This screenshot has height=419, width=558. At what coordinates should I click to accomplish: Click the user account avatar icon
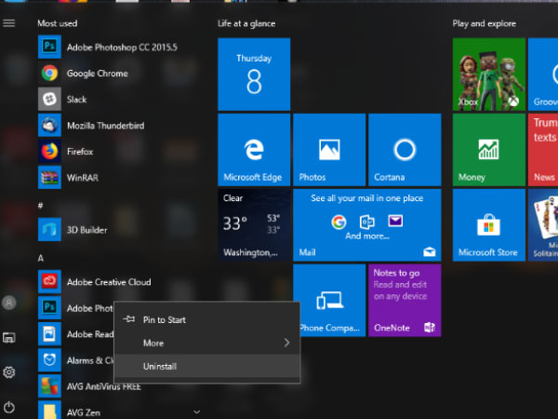[x=9, y=303]
